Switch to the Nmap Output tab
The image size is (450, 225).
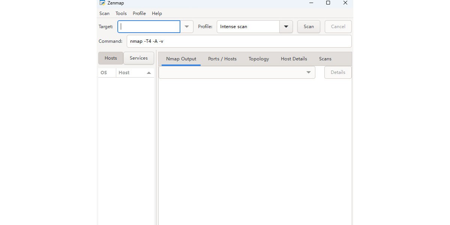coord(181,59)
